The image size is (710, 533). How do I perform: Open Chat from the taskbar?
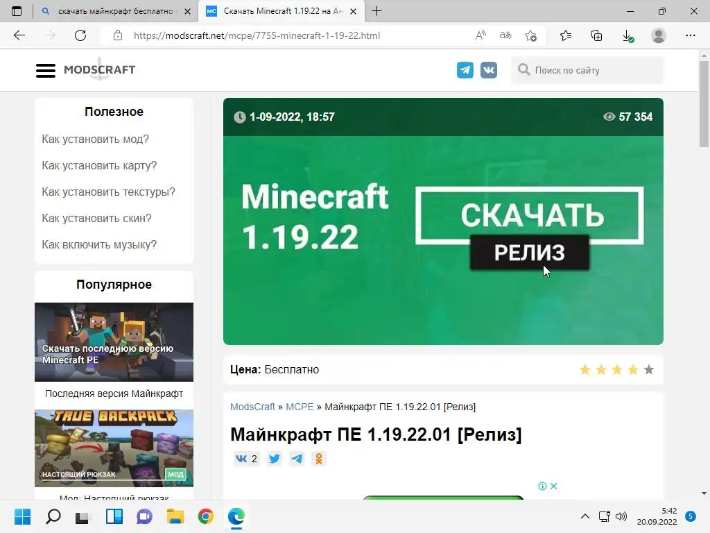pyautogui.click(x=144, y=516)
